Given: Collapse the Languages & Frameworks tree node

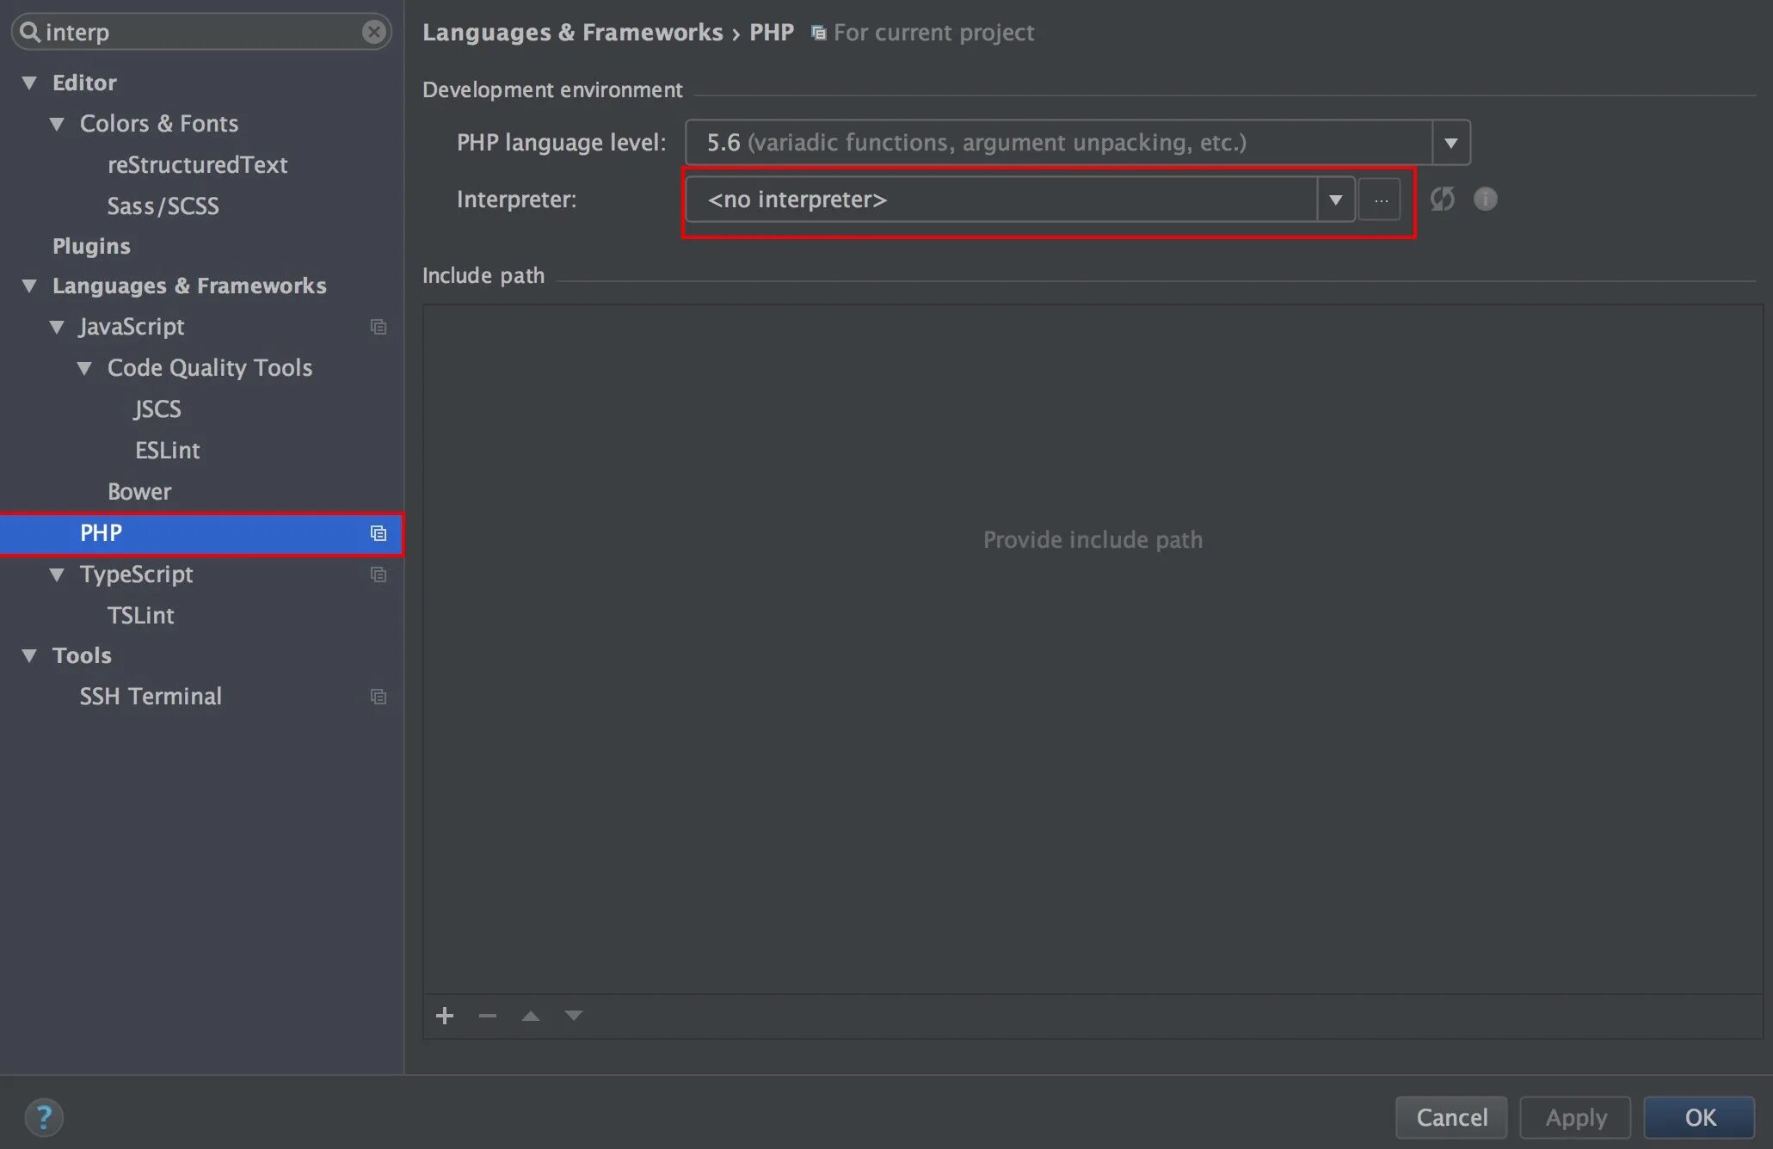Looking at the screenshot, I should coord(29,286).
